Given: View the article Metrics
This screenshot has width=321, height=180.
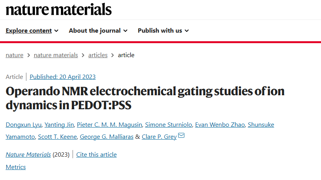Looking at the screenshot, I should point(16,167).
